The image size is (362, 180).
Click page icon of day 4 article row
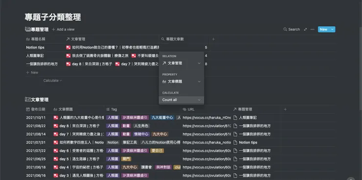[x=56, y=167]
